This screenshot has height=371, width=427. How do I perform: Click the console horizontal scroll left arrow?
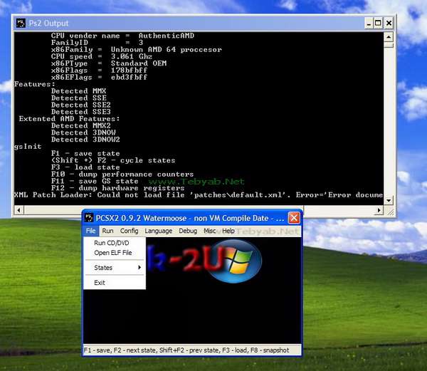(19, 210)
